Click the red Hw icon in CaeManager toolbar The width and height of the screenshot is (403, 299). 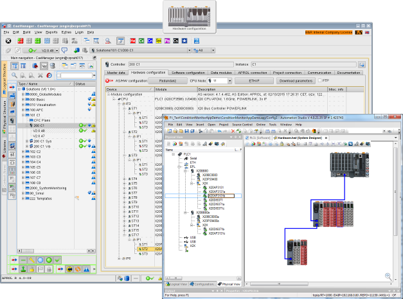(132, 41)
